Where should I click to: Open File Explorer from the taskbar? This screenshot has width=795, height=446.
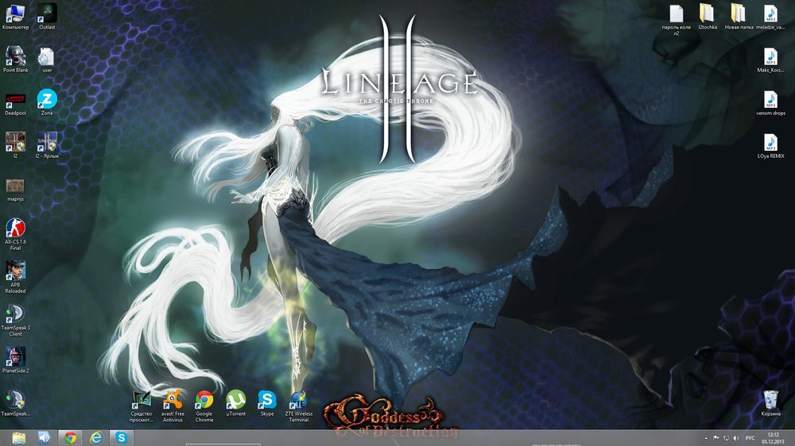point(18,437)
